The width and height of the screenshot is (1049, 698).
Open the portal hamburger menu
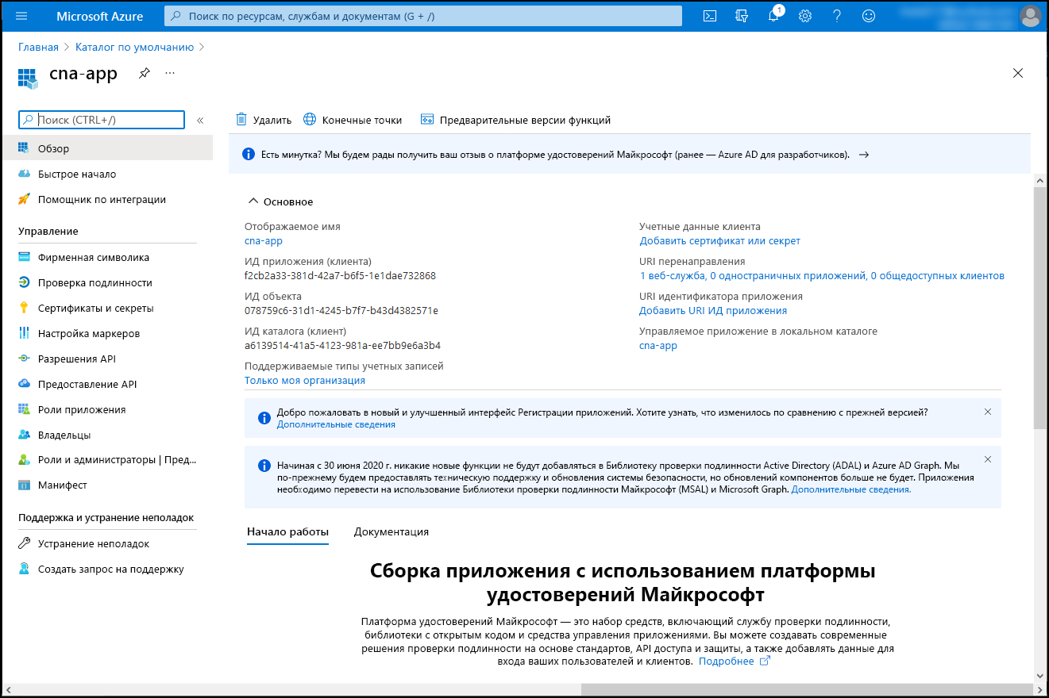[21, 16]
